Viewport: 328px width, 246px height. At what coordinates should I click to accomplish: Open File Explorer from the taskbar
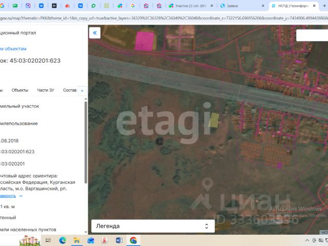(x=76, y=240)
